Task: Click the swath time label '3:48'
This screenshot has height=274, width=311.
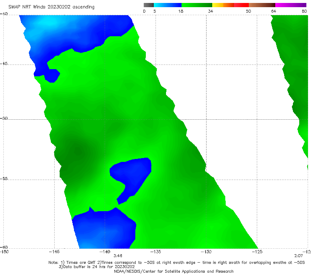Action: pos(118,256)
